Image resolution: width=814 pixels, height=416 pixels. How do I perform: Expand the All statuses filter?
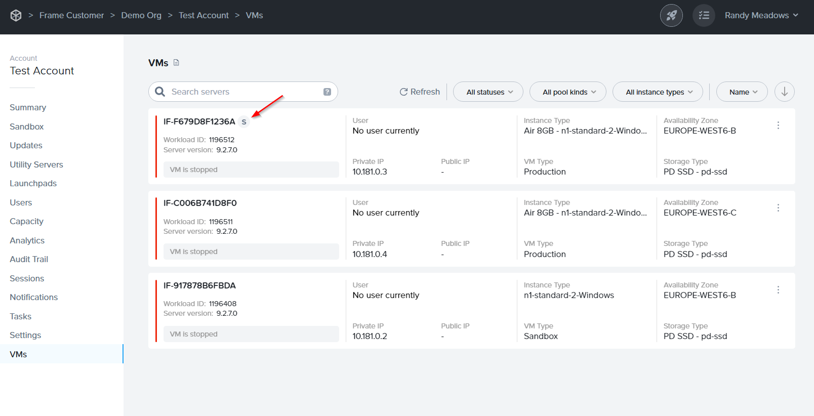(488, 92)
